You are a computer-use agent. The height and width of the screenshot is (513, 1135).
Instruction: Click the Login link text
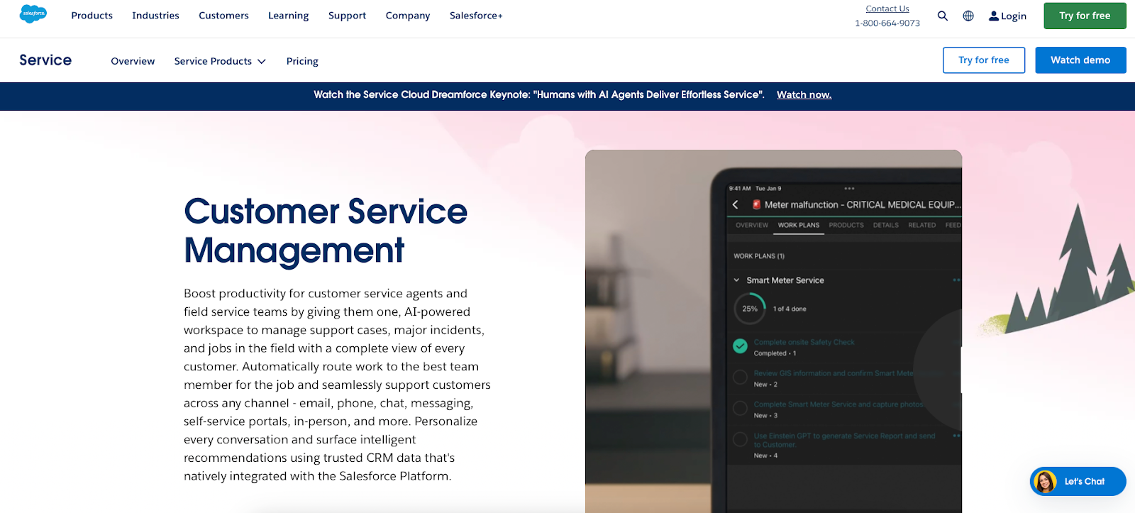tap(1014, 16)
